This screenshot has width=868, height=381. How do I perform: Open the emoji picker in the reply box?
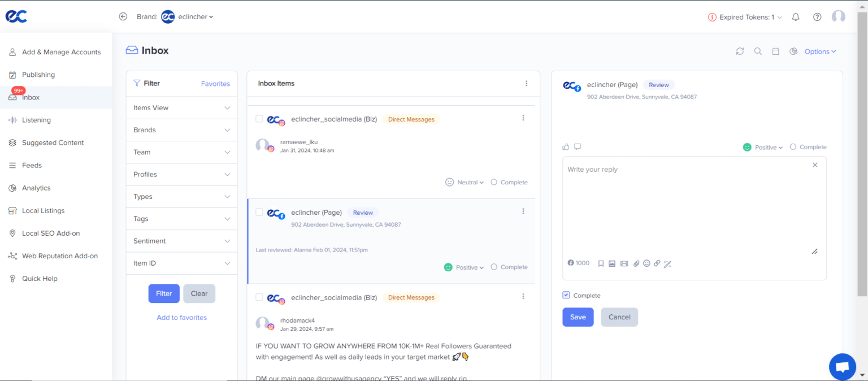tap(646, 263)
